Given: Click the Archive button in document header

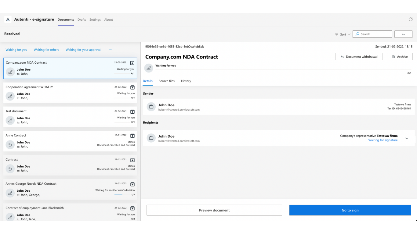Looking at the screenshot, I should 400,57.
